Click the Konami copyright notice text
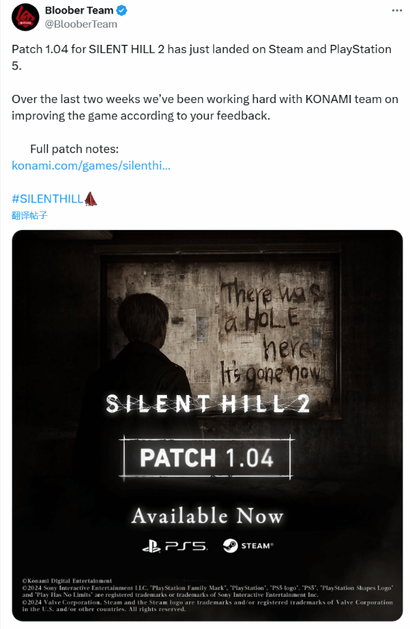 pyautogui.click(x=67, y=580)
